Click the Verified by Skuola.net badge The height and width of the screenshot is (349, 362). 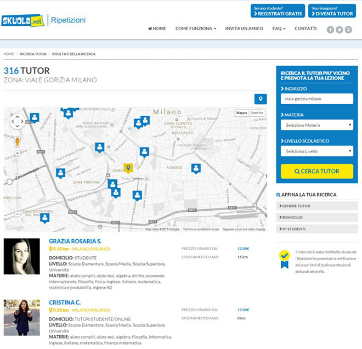[x=285, y=259]
